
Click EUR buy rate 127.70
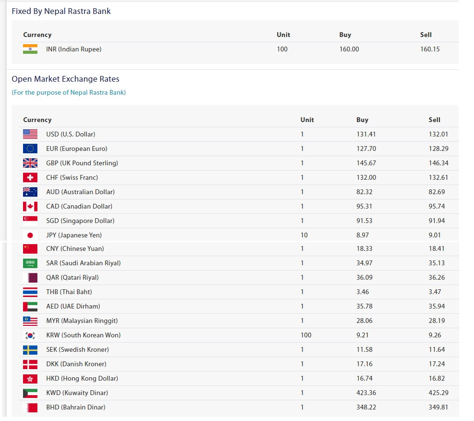click(x=366, y=149)
